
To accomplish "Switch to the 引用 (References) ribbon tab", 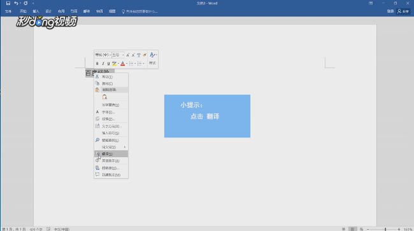I will (x=74, y=11).
